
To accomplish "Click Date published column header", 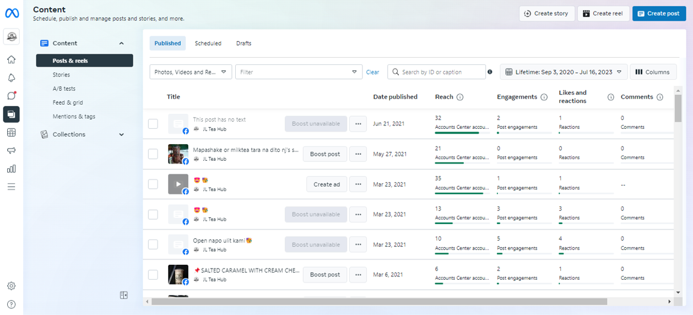I will [x=395, y=97].
